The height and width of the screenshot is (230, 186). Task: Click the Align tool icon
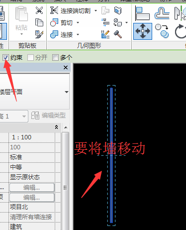[142, 13]
